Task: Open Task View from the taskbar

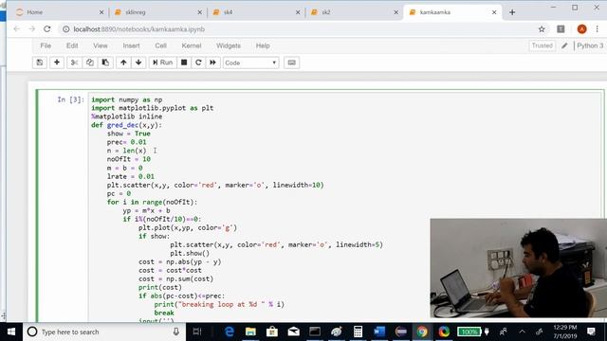Action: [197, 332]
